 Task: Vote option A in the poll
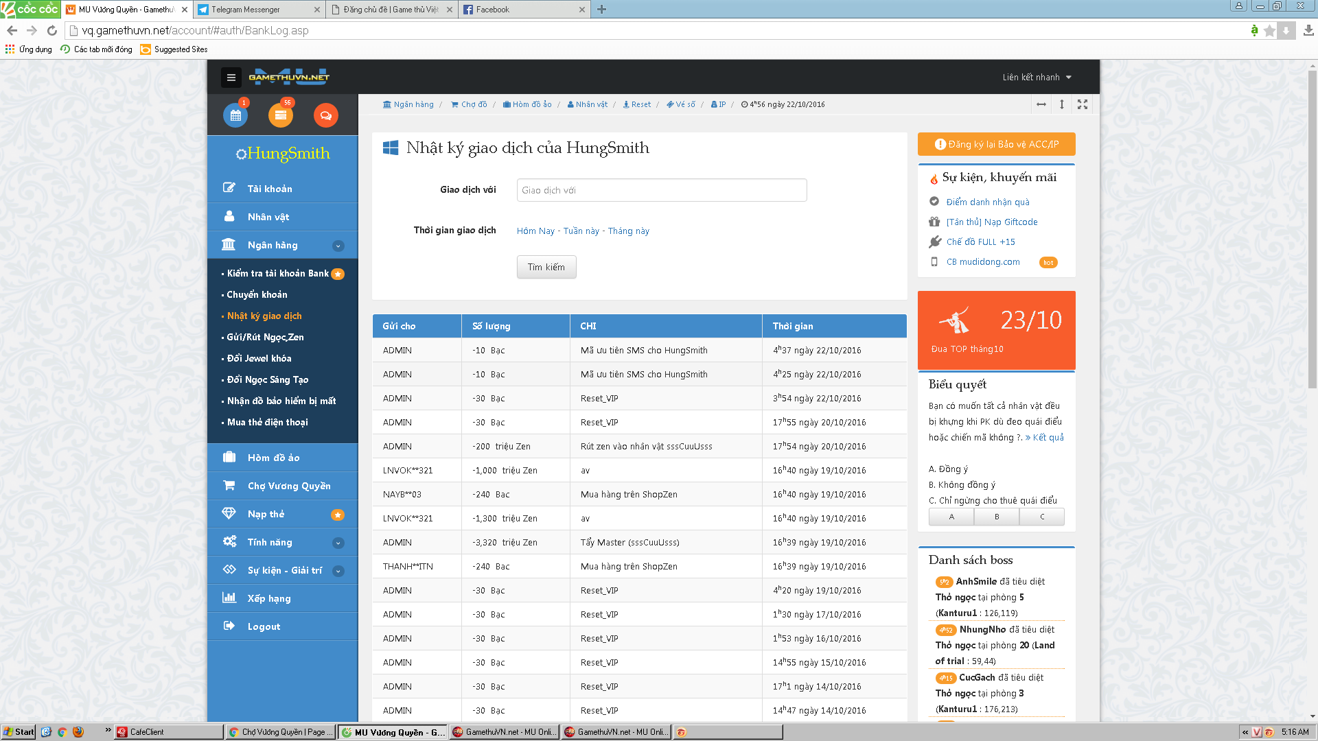[x=951, y=517]
